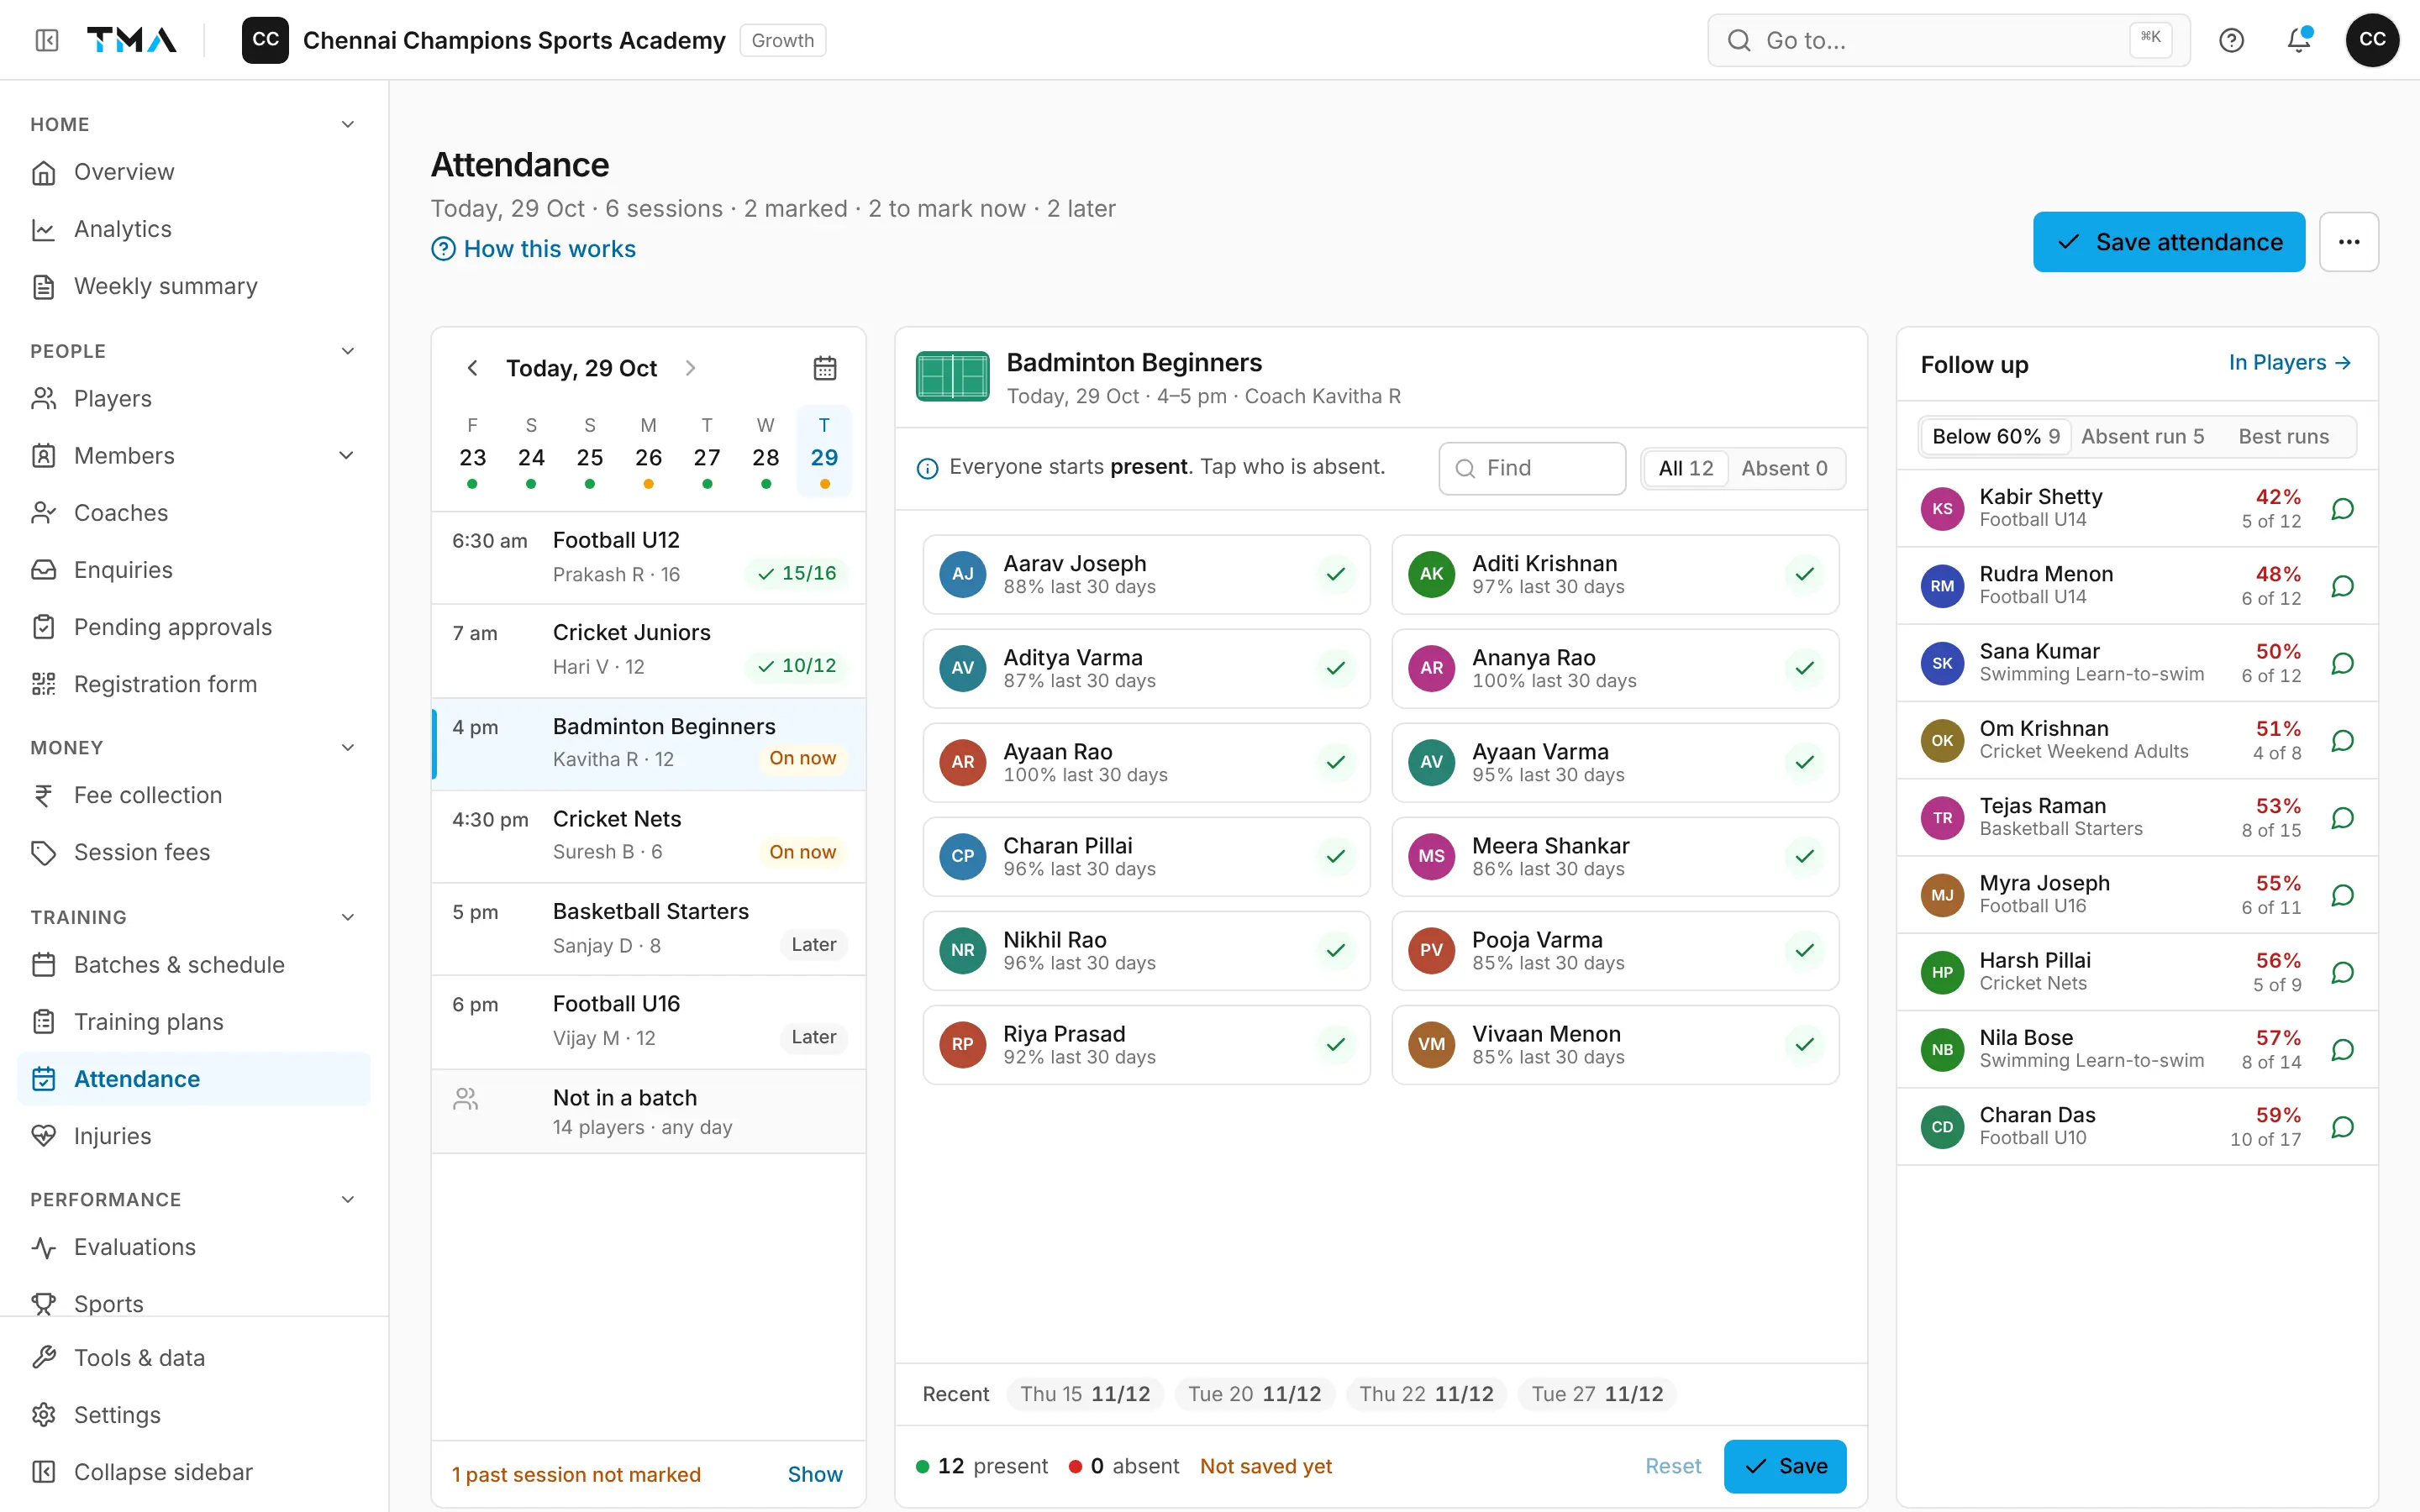Open more options ellipsis button
This screenshot has width=2420, height=1512.
click(x=2349, y=242)
